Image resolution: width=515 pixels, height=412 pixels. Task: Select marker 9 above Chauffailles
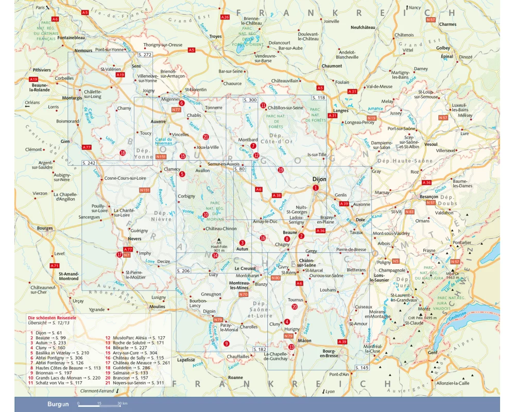(x=226, y=344)
